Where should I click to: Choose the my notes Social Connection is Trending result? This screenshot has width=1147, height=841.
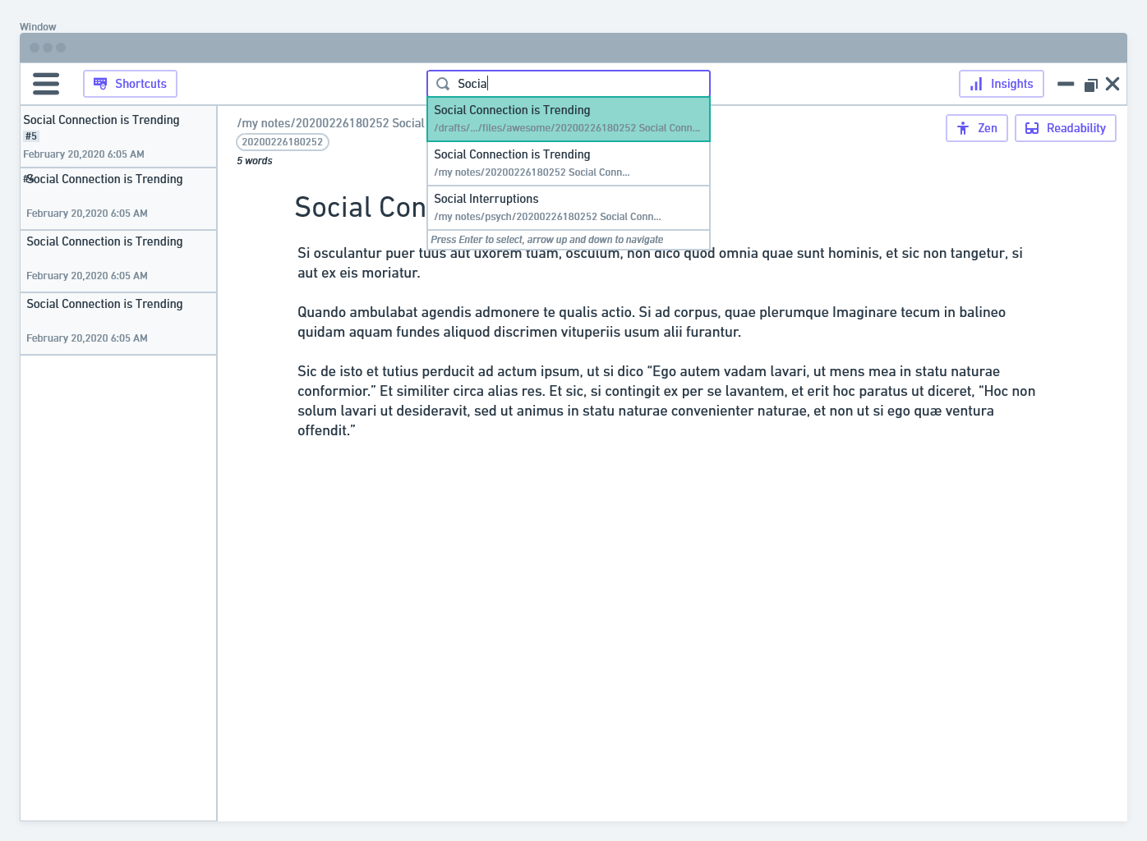coord(569,163)
